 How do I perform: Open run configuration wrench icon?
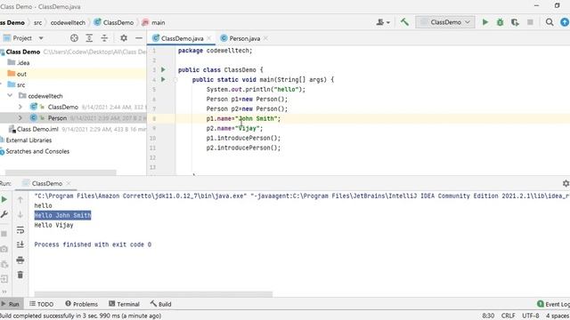4,214
